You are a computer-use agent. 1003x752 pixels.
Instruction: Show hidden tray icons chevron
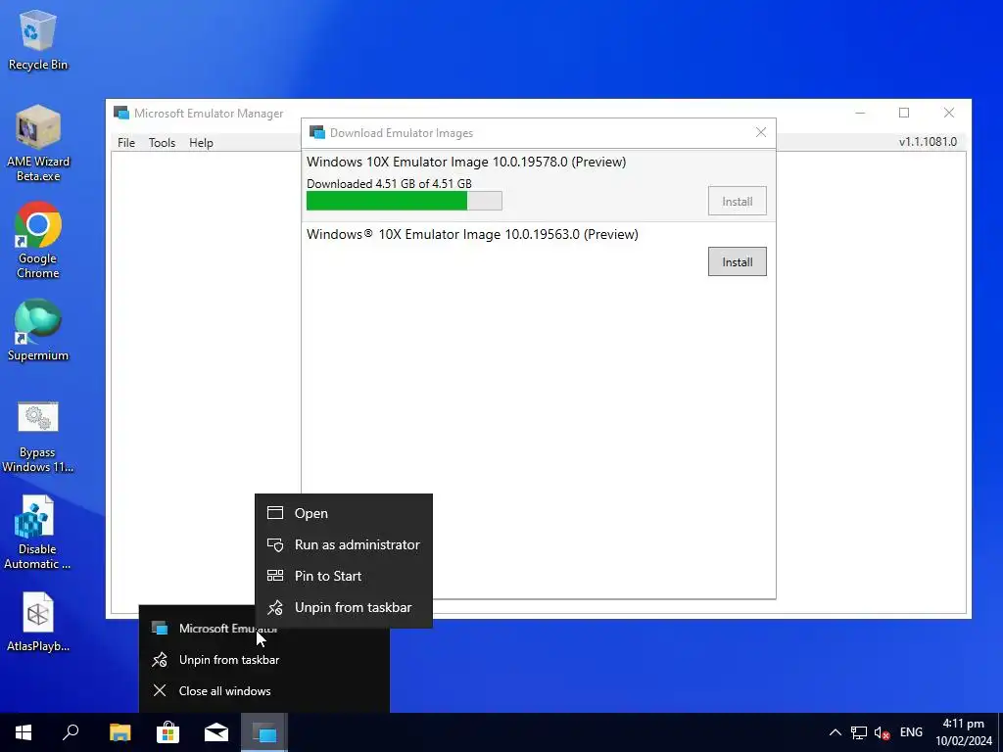click(x=835, y=732)
